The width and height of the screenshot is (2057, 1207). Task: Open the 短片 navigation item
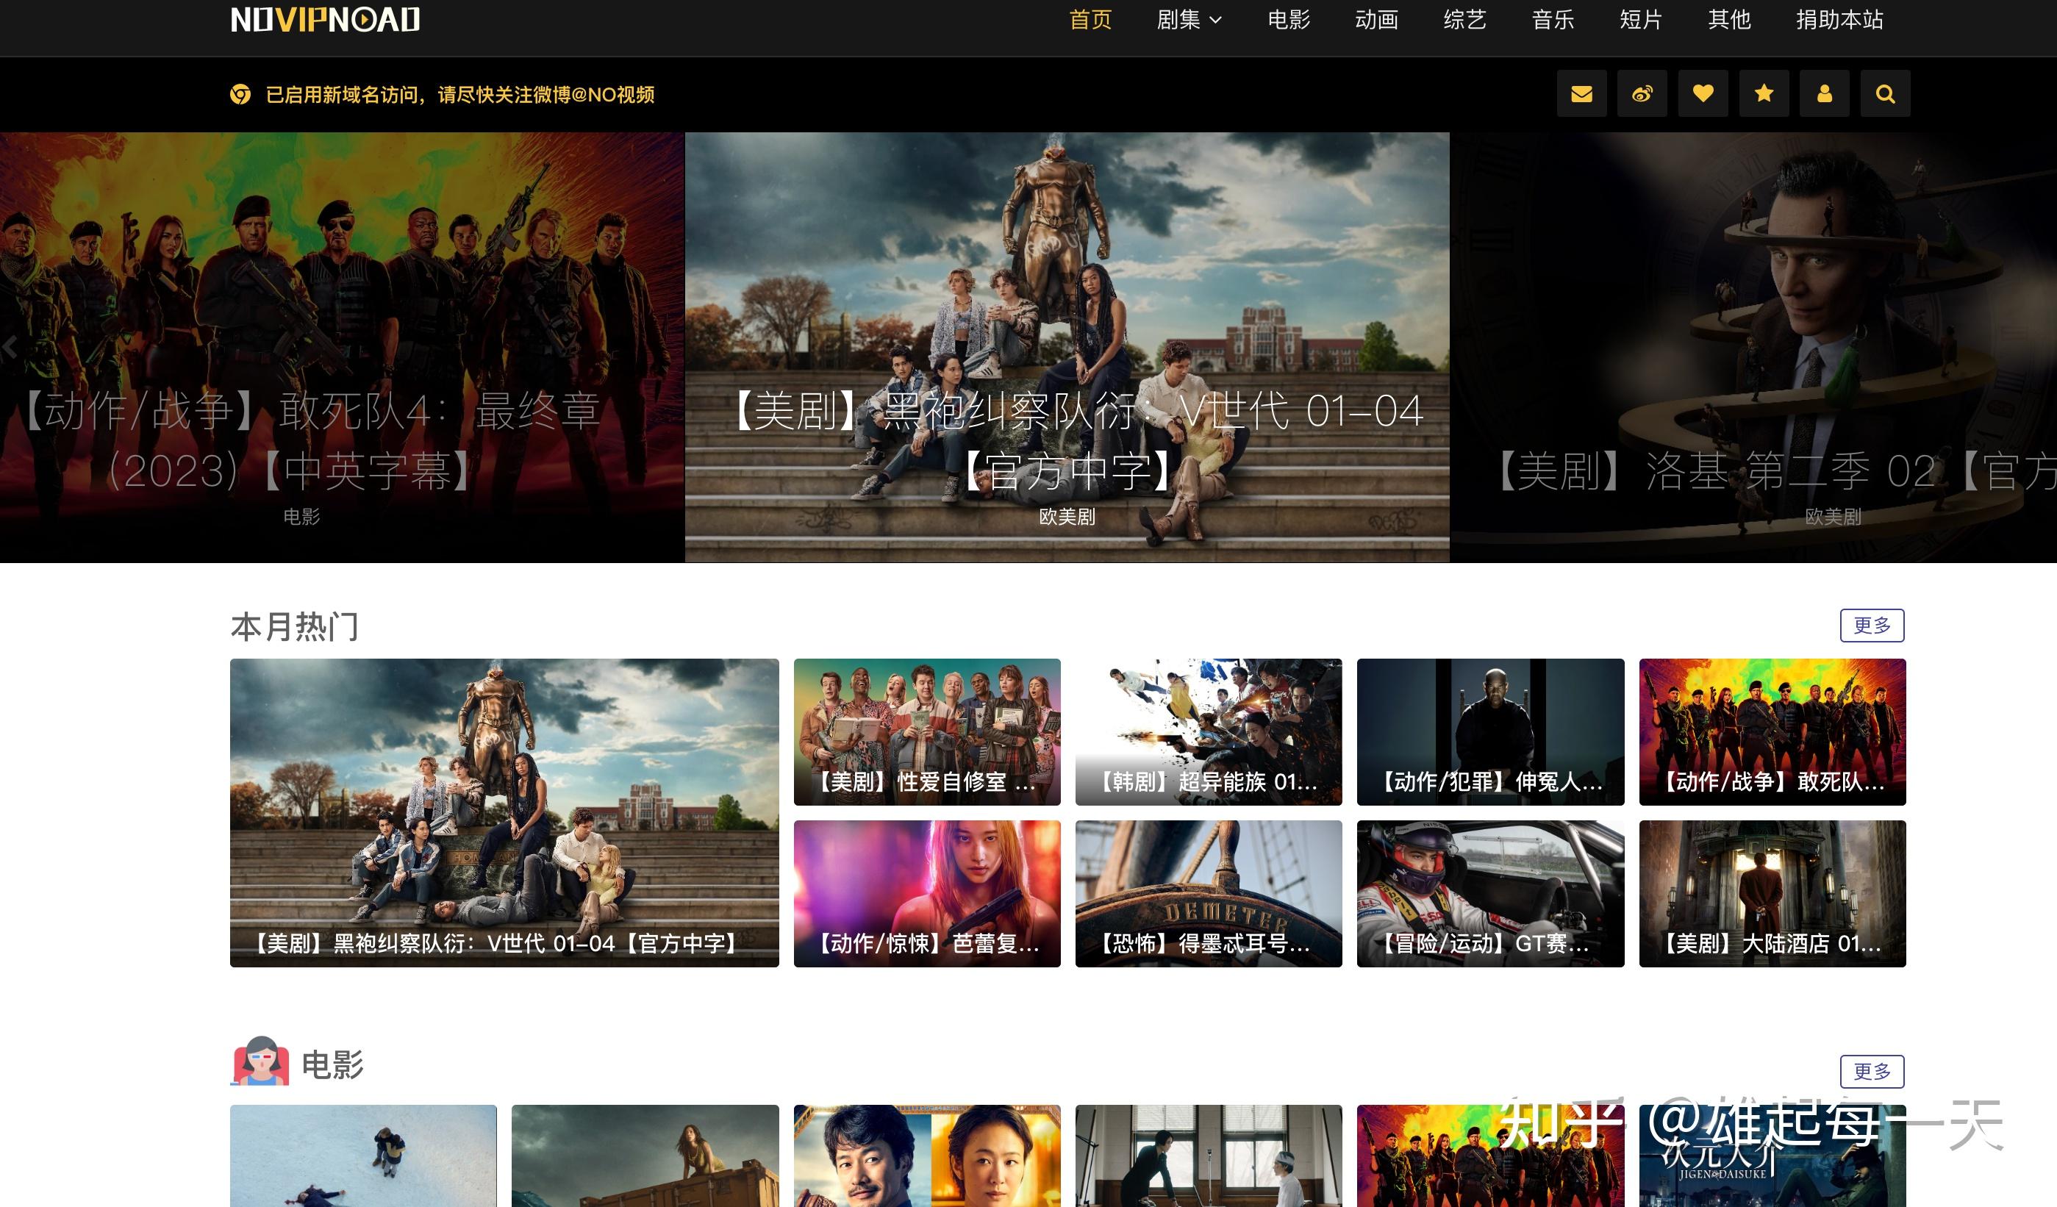point(1641,20)
